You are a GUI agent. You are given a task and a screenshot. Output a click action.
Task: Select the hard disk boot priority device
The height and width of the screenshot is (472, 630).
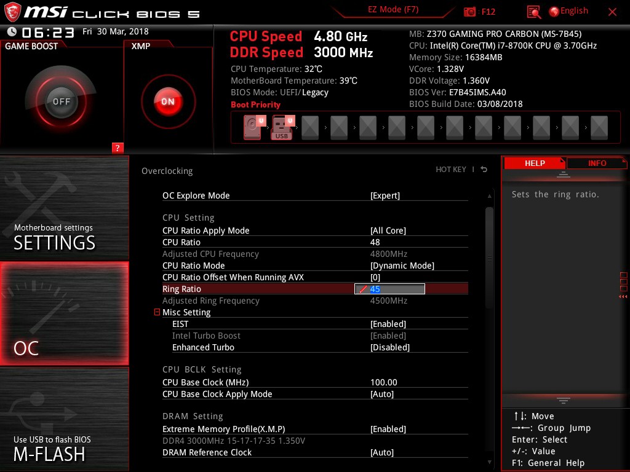point(254,127)
